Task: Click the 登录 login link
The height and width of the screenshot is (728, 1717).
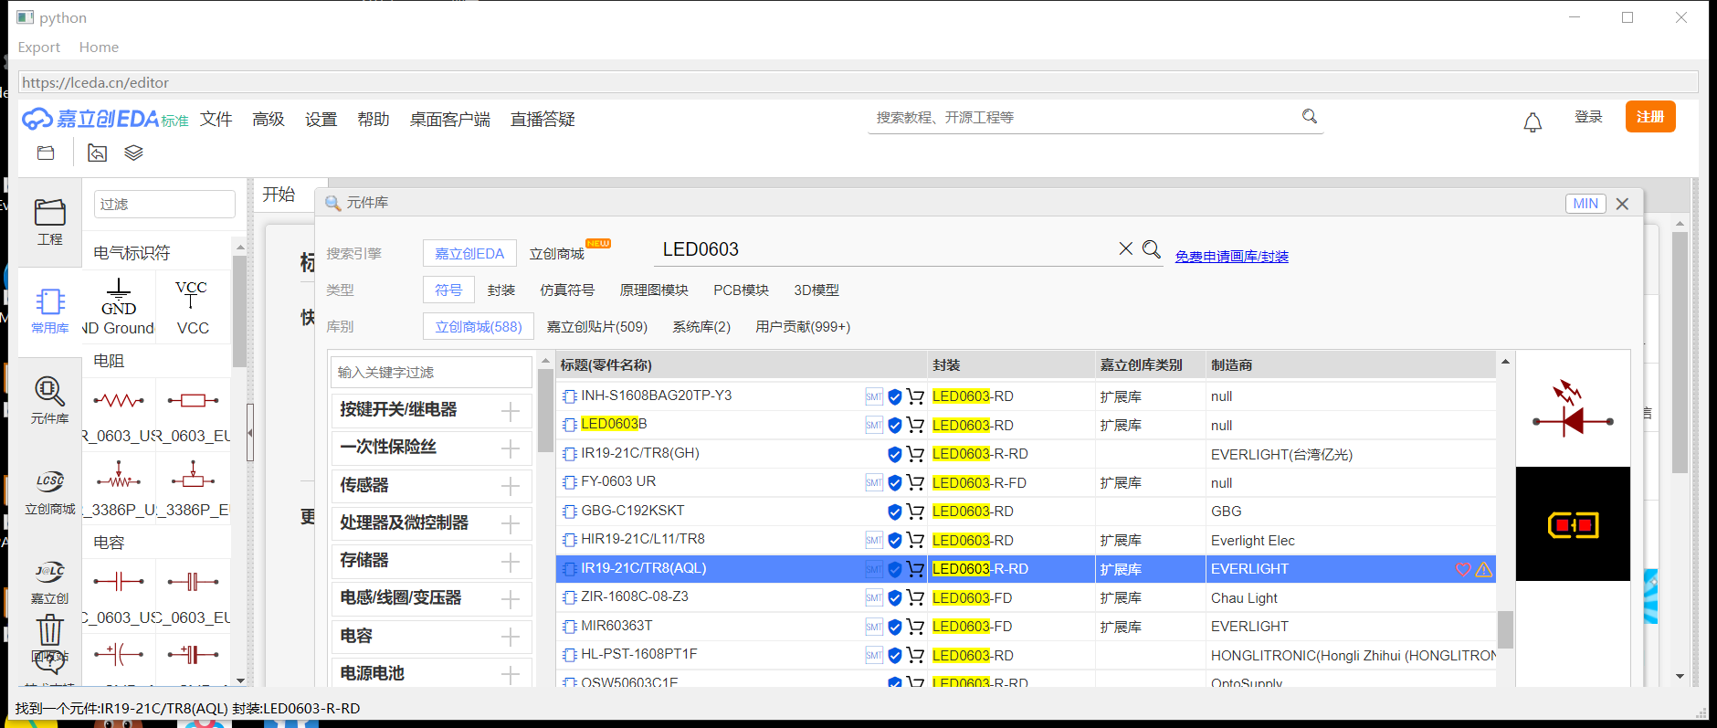Action: click(1589, 117)
